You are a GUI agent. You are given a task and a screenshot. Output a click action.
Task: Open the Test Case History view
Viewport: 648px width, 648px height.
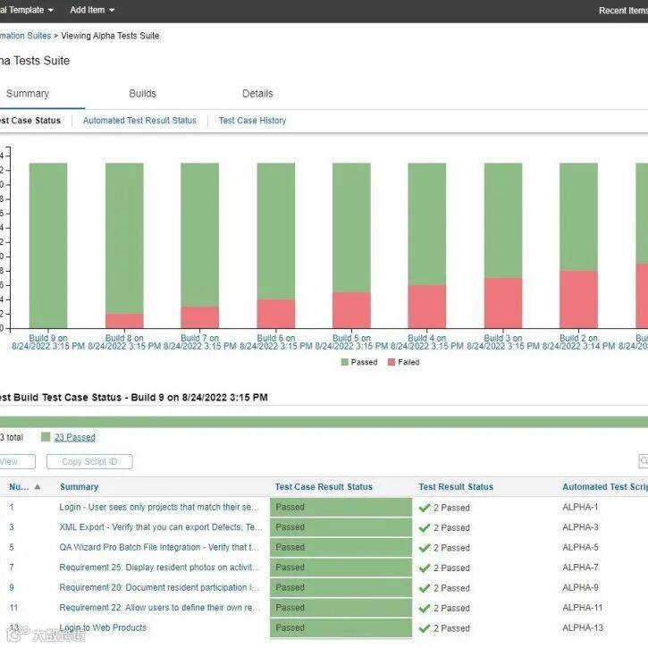253,121
